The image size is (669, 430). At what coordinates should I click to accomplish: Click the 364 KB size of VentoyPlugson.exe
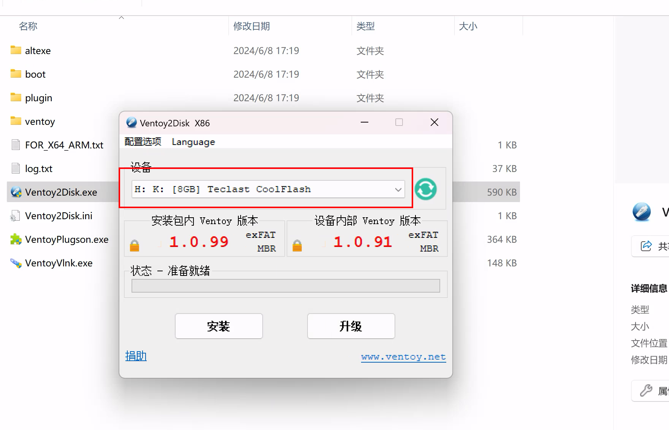pyautogui.click(x=502, y=239)
